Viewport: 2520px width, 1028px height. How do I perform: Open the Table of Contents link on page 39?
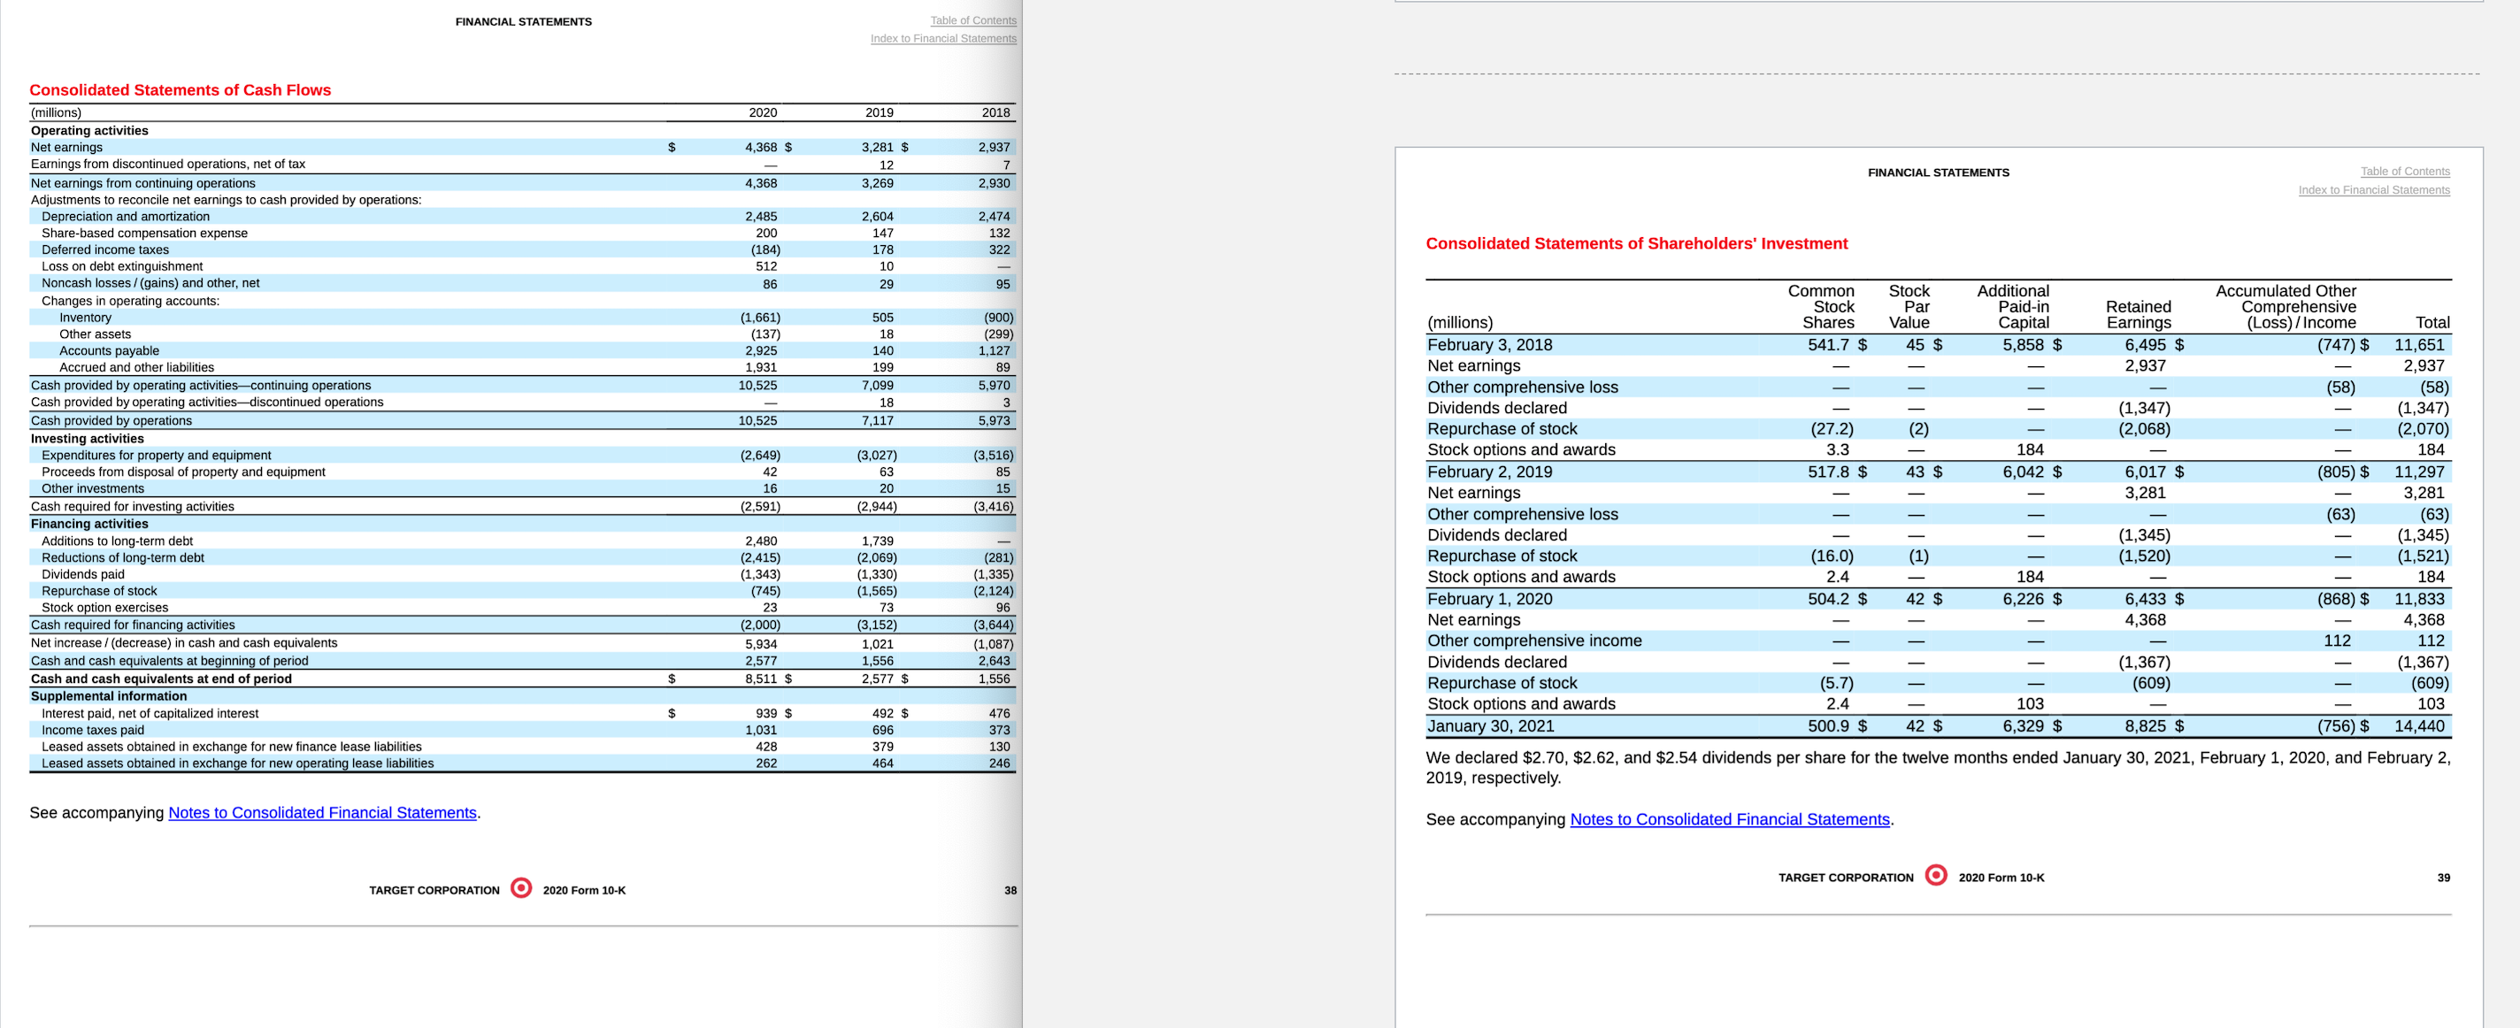coord(2406,170)
